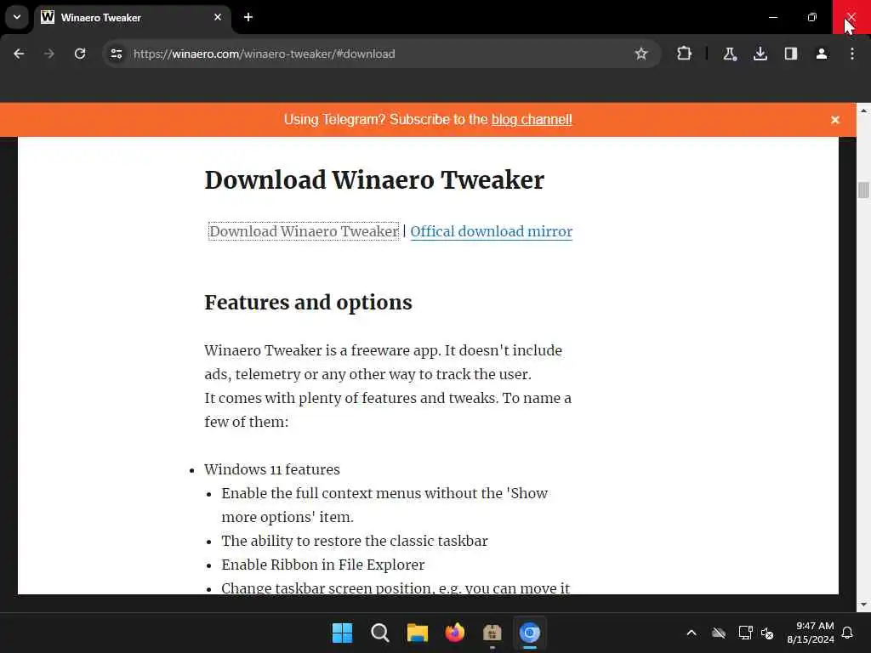Minimize the browser window
Screen dimensions: 871x653
pyautogui.click(x=772, y=17)
